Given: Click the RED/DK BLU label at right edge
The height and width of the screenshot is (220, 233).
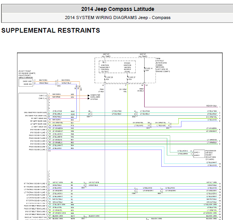Looking at the screenshot, I should click(211, 106).
